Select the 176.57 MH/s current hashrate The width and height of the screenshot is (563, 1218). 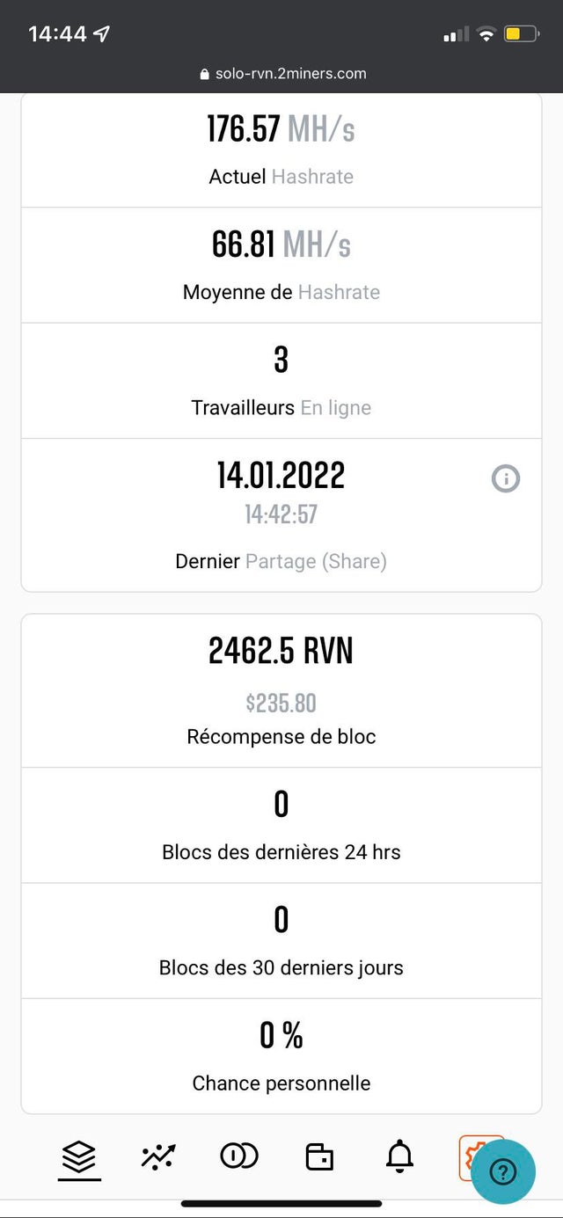[x=281, y=129]
